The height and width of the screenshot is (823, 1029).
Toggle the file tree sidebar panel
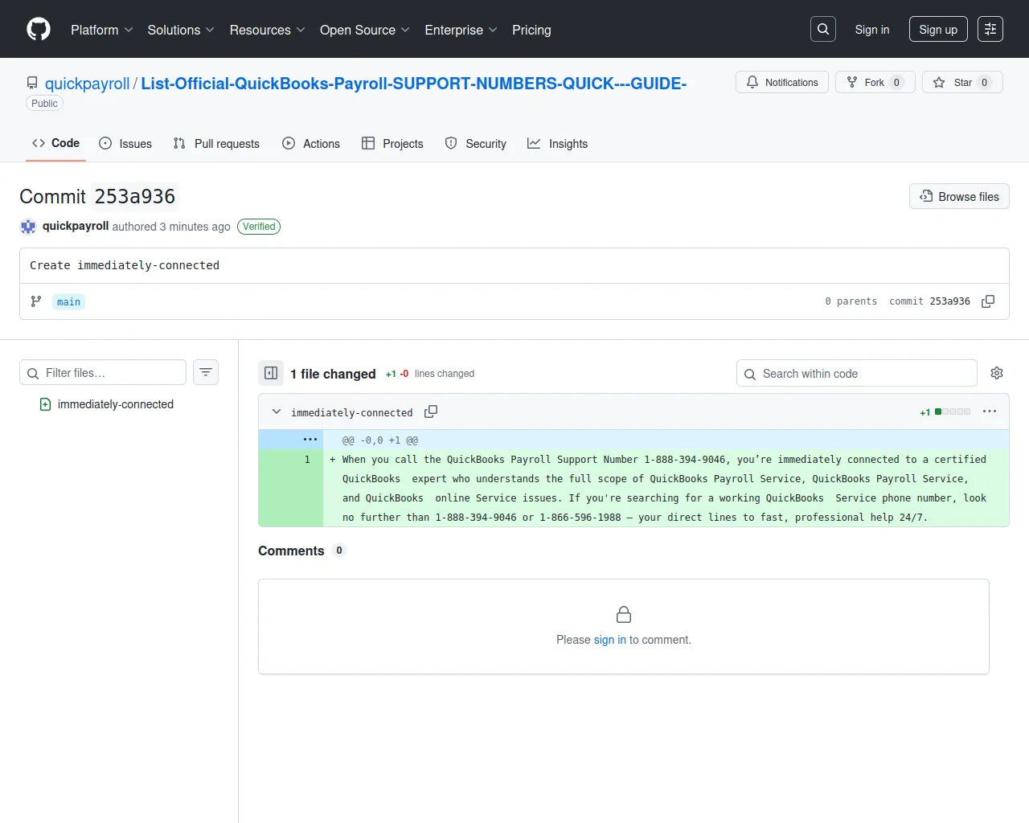[x=271, y=373]
